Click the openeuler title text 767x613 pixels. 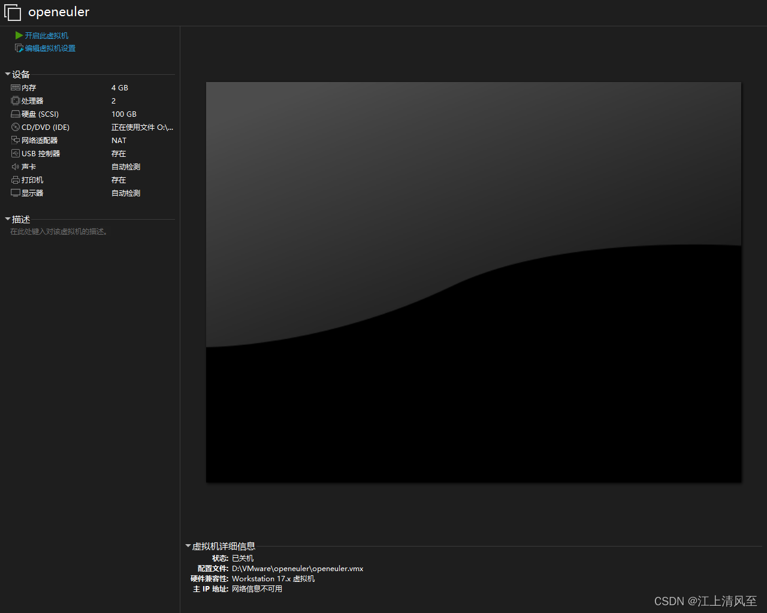(x=59, y=12)
